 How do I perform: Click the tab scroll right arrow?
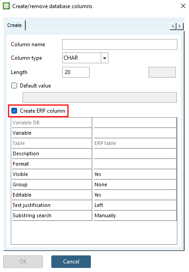[x=180, y=26]
